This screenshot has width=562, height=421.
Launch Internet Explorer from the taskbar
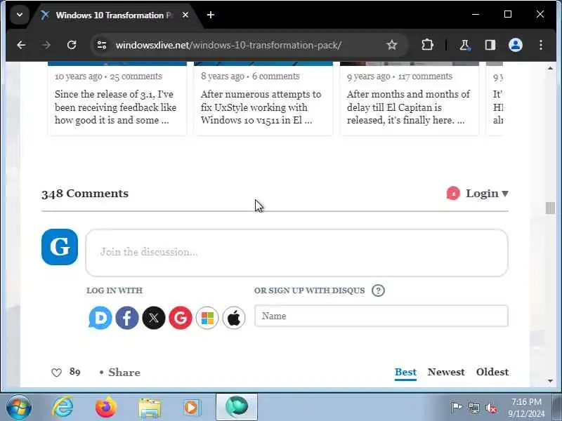63,408
